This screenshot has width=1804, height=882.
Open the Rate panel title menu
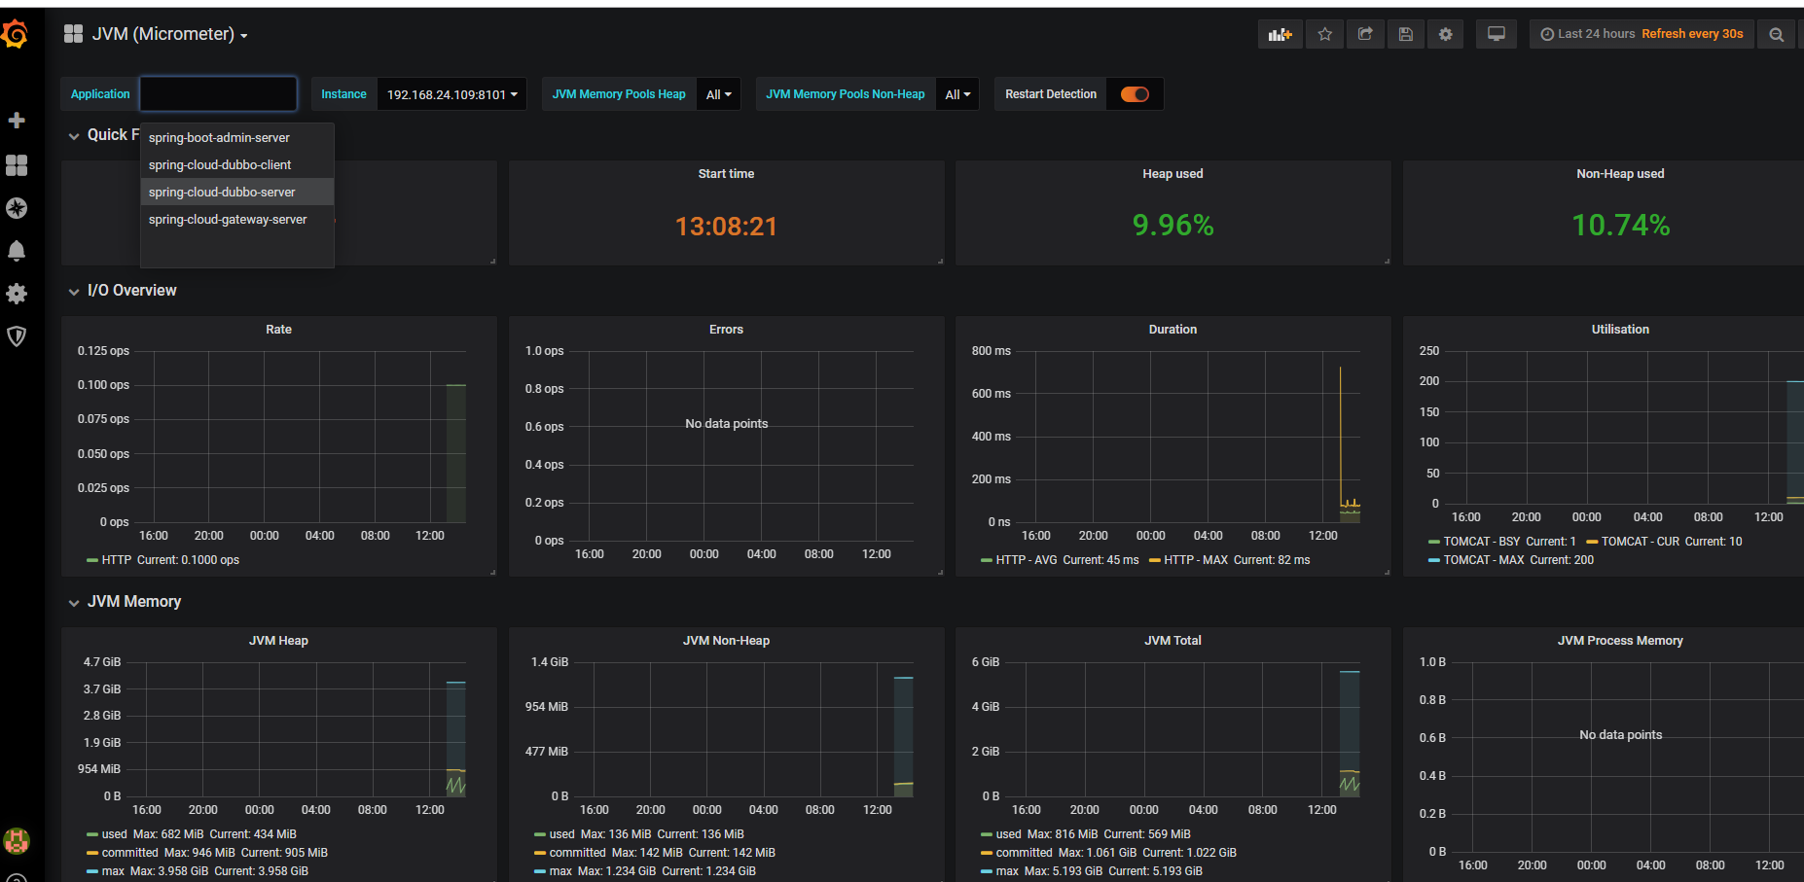(278, 330)
